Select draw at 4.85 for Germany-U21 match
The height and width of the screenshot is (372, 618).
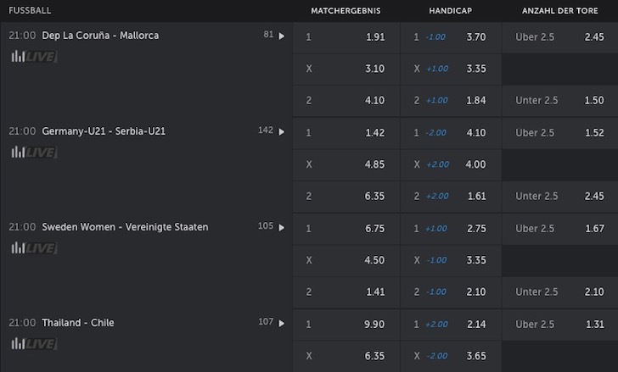[x=346, y=165]
